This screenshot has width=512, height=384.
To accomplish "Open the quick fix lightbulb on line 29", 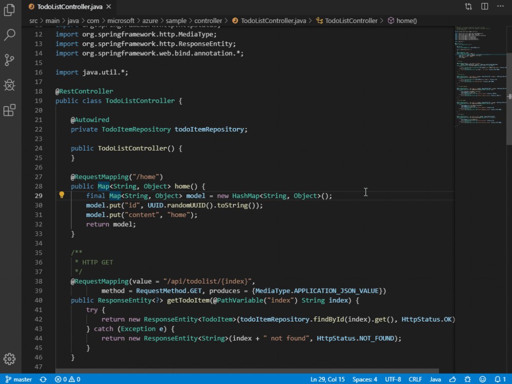I will click(x=61, y=195).
